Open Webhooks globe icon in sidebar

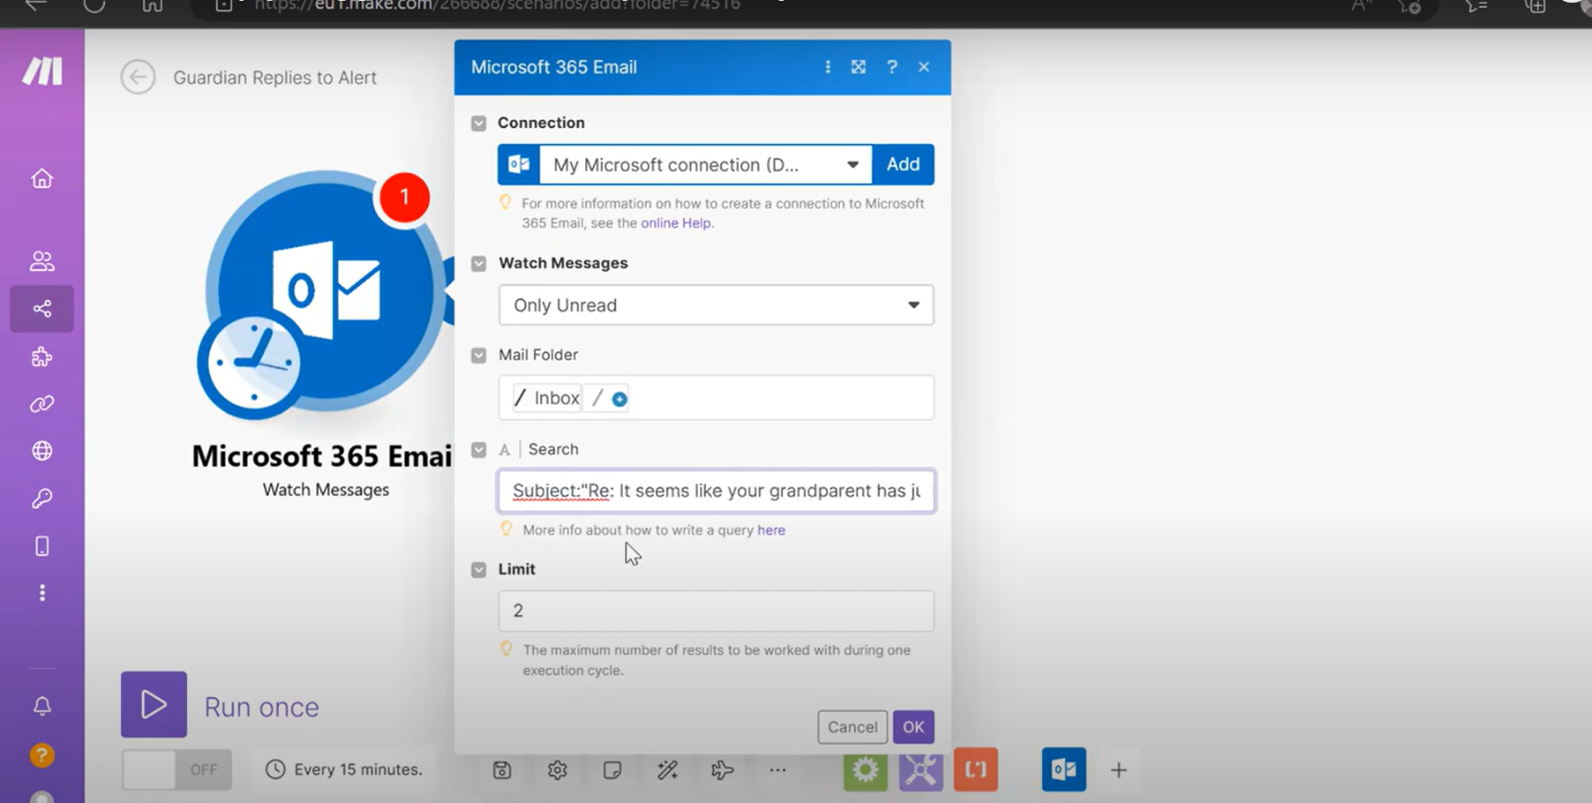click(x=41, y=451)
